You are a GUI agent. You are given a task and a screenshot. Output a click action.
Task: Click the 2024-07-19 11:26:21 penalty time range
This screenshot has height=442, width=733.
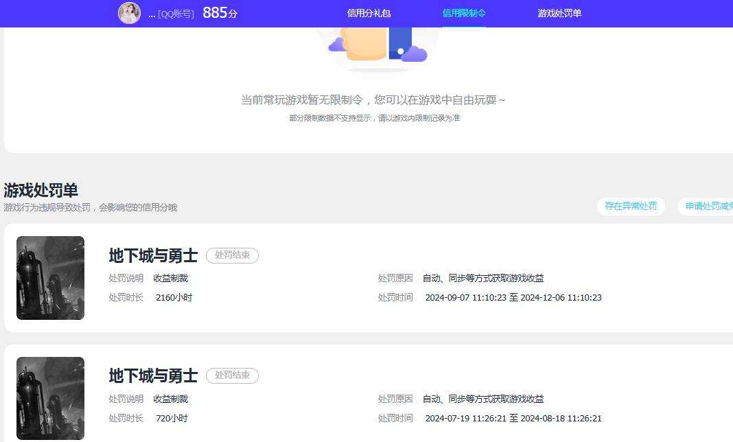[x=513, y=418]
